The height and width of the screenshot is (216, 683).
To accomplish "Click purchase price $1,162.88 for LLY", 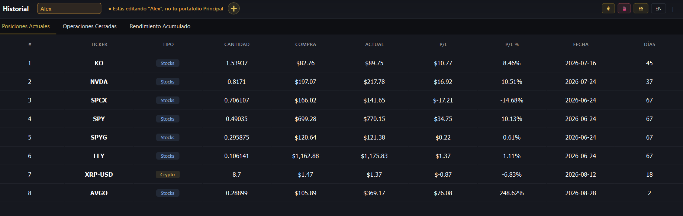I will [306, 156].
